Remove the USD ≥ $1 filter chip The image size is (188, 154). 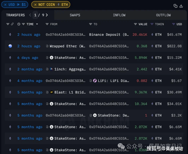(5, 5)
